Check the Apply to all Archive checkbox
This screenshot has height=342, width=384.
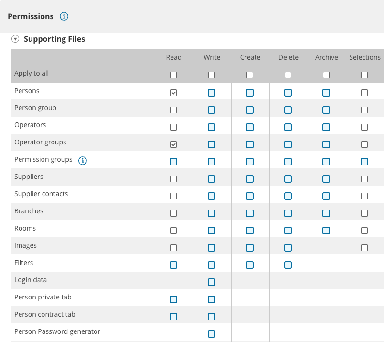[x=326, y=75]
